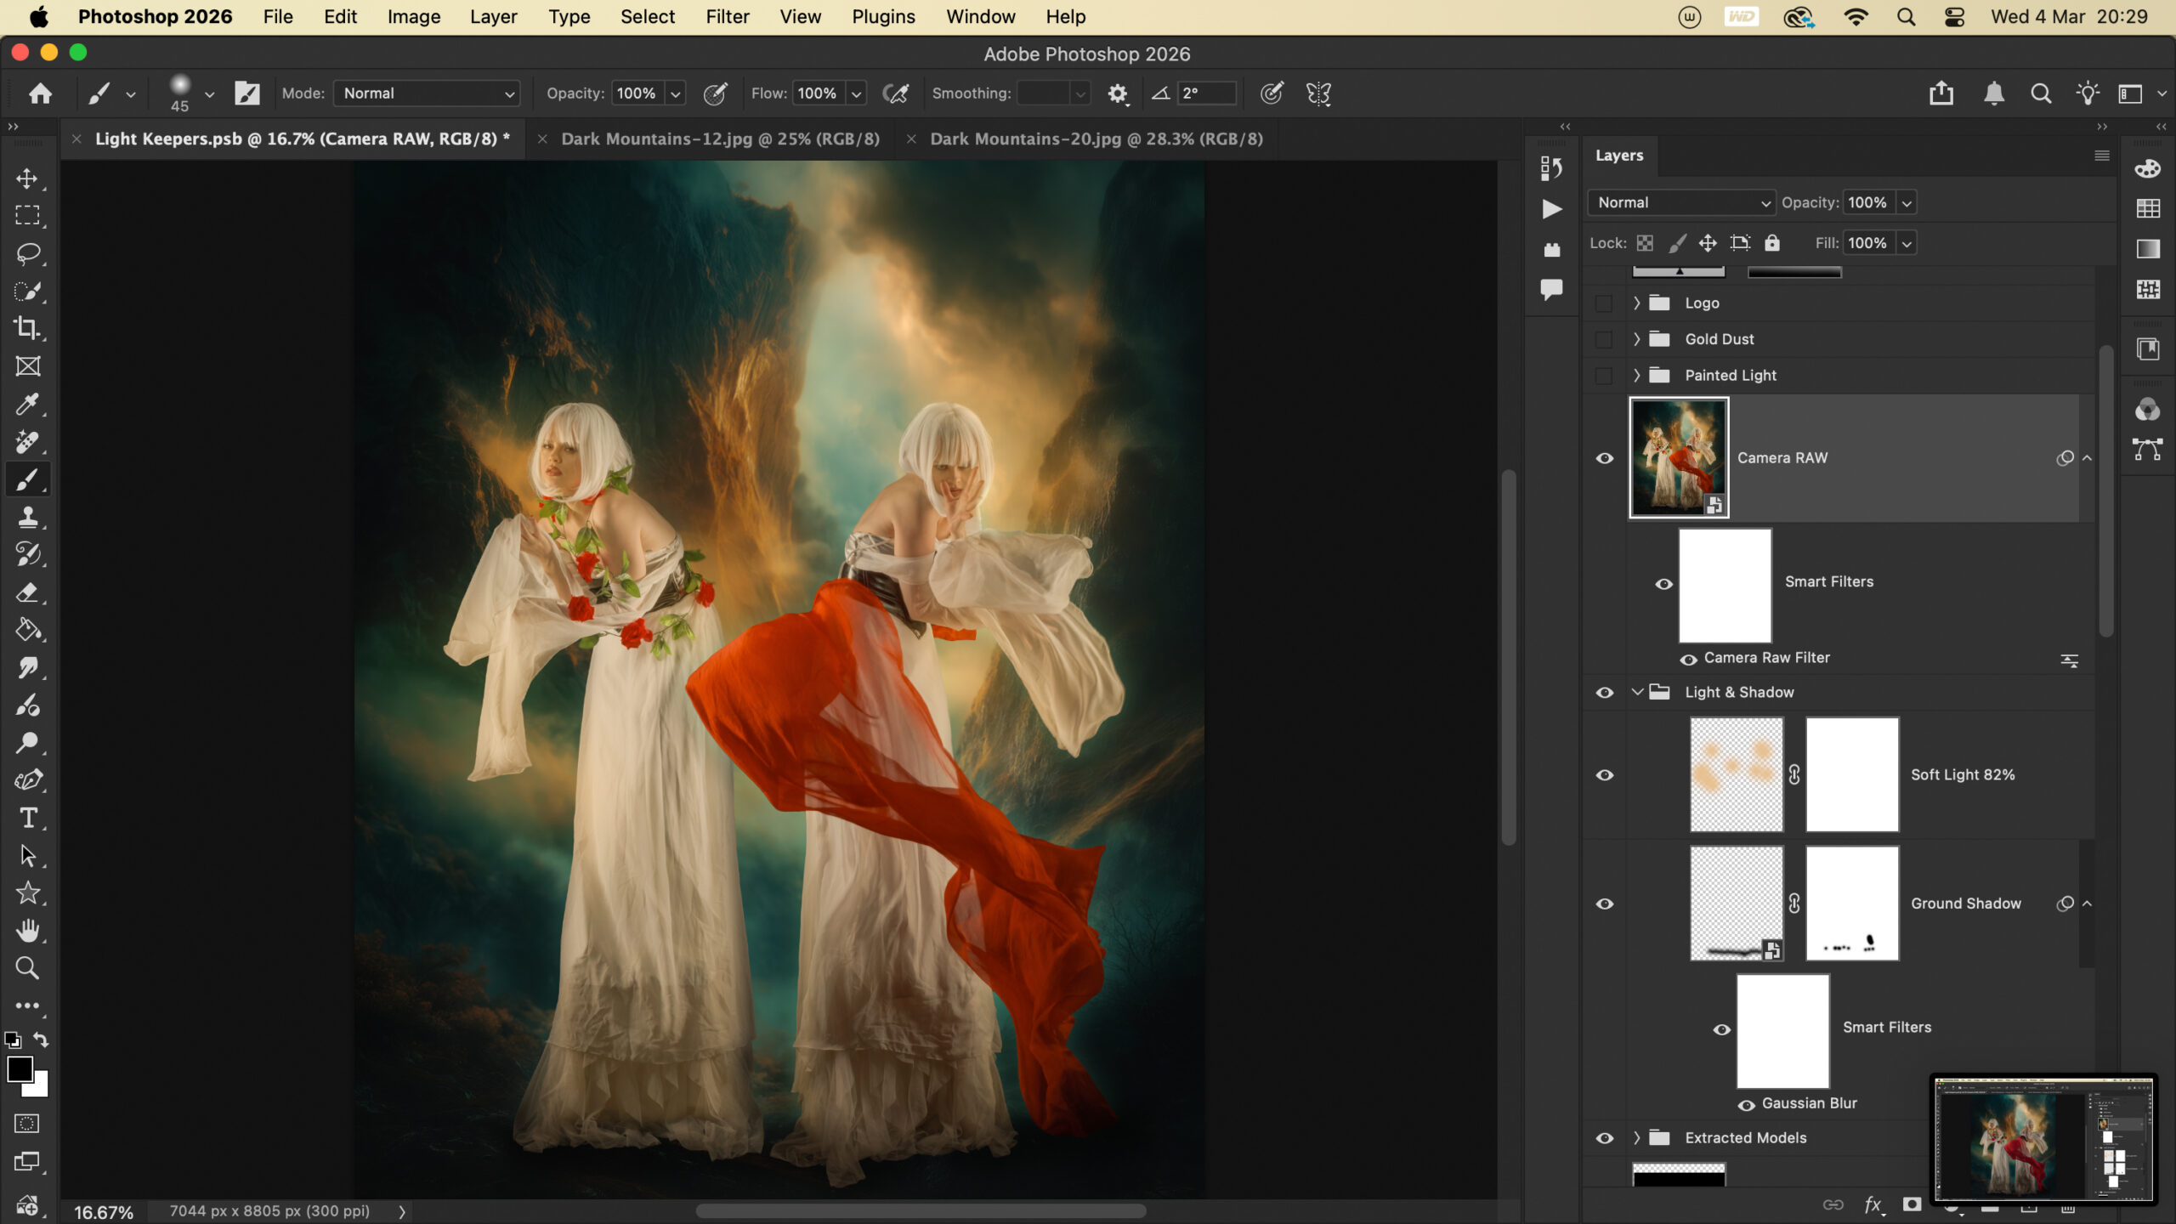Click the Camera Raw Filter entry
The width and height of the screenshot is (2176, 1224).
(x=1766, y=658)
